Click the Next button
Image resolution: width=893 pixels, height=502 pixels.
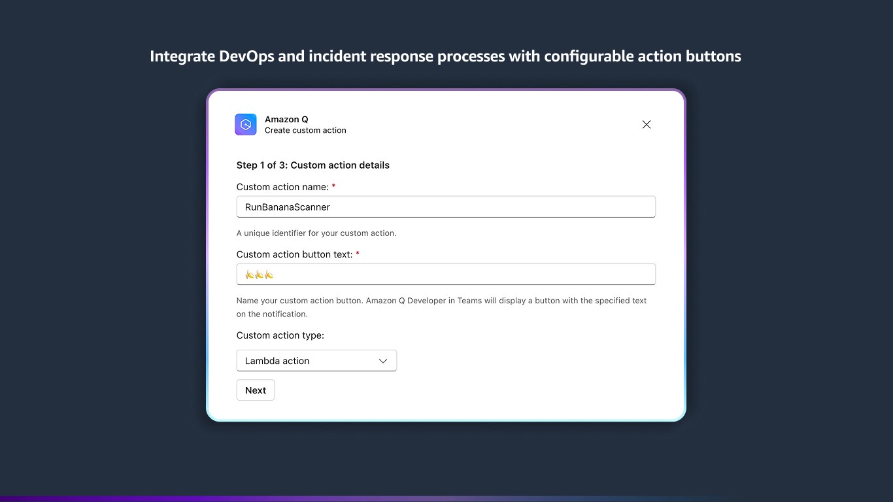256,390
